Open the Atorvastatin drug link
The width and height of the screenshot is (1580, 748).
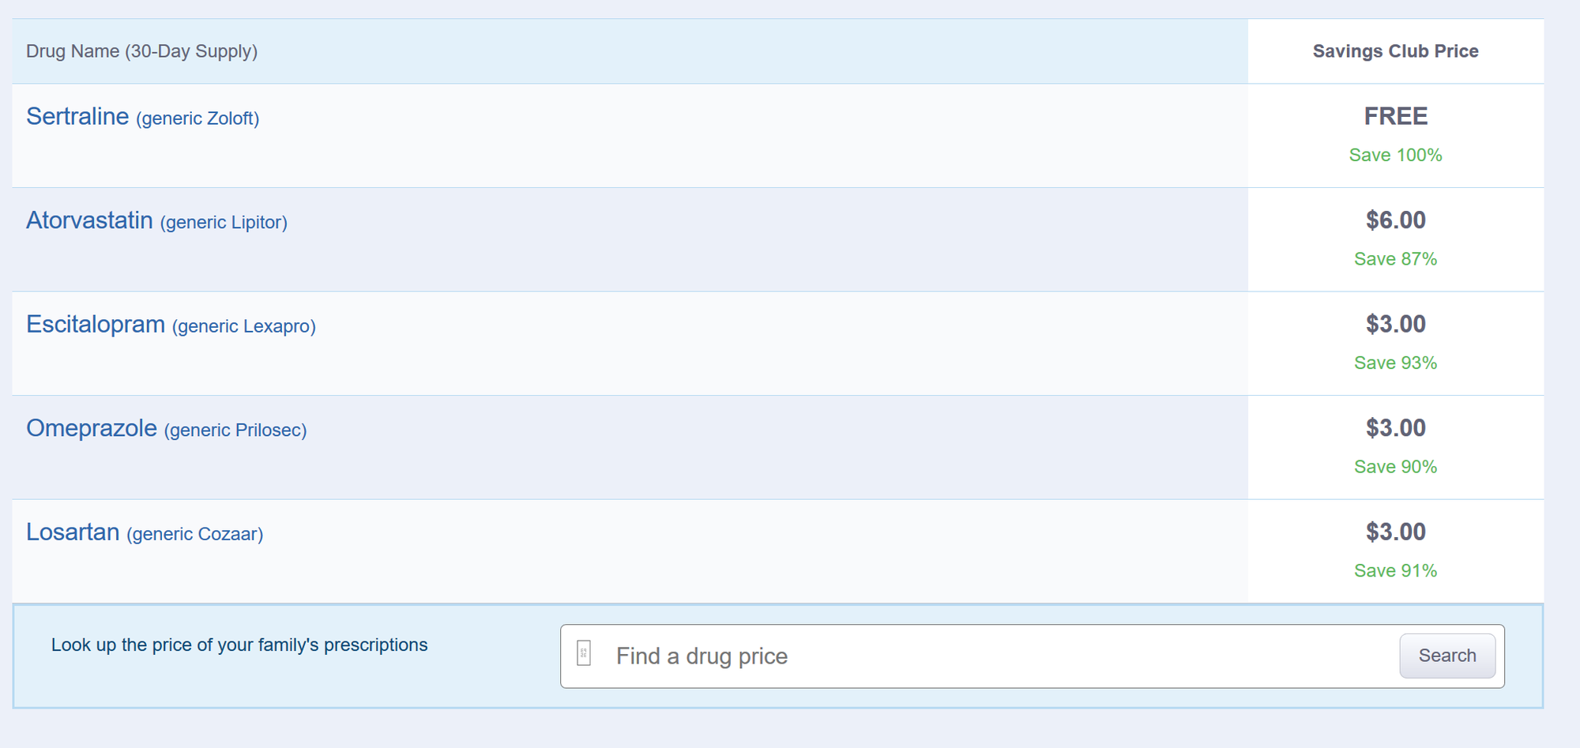(89, 220)
